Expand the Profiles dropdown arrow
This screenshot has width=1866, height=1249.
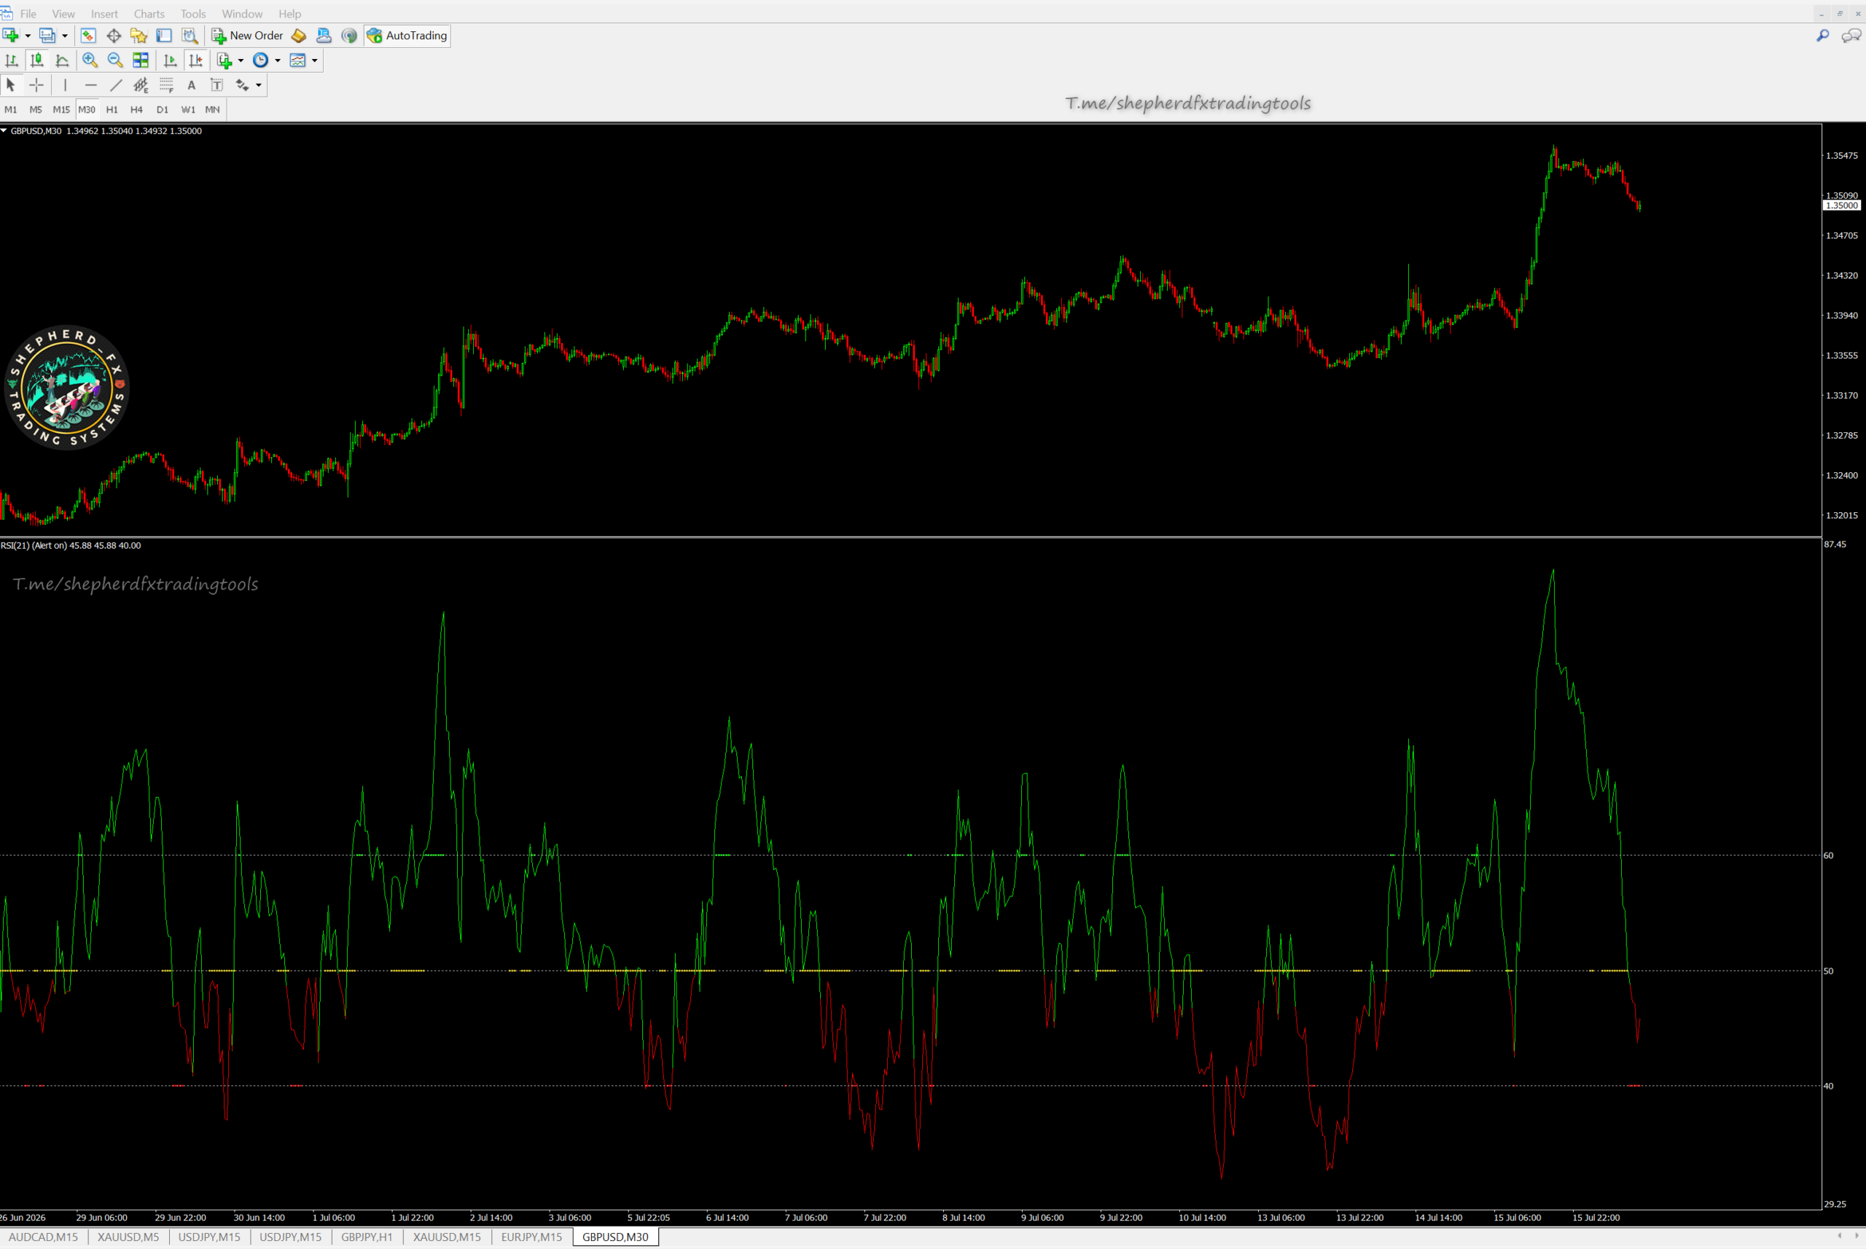coord(65,36)
